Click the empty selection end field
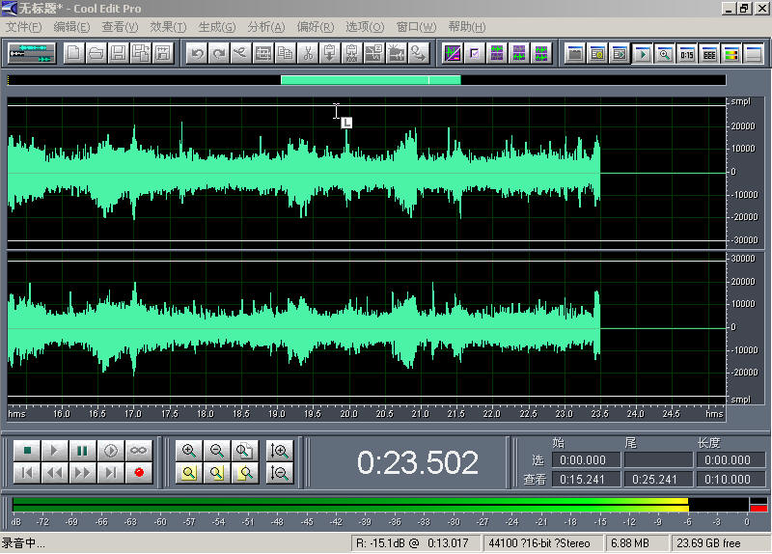Screen dimensions: 772x554 click(x=658, y=460)
